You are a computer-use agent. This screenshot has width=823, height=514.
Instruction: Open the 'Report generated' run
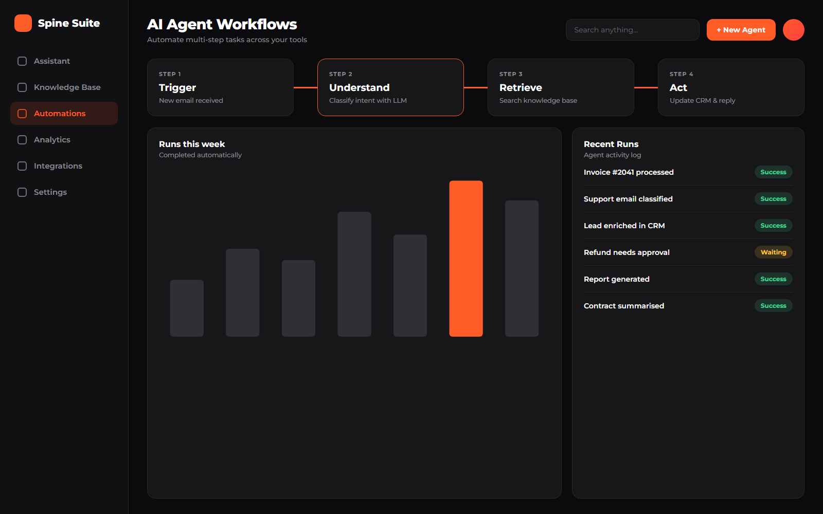tap(688, 279)
